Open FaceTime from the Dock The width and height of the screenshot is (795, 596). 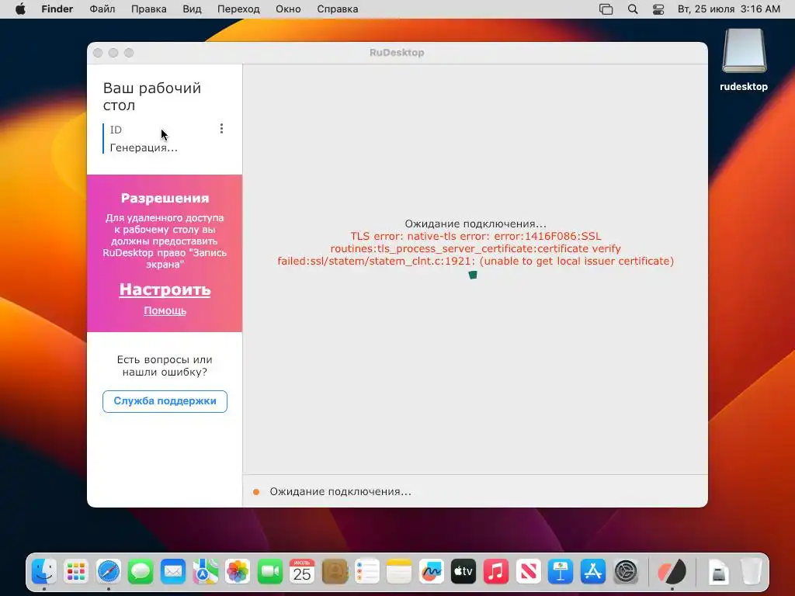tap(269, 572)
